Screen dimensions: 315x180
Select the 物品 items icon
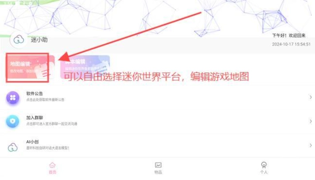[158, 165]
